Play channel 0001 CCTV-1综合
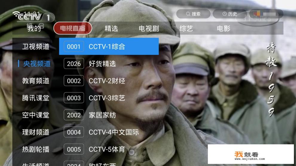This screenshot has height=166, width=296. pos(109,46)
